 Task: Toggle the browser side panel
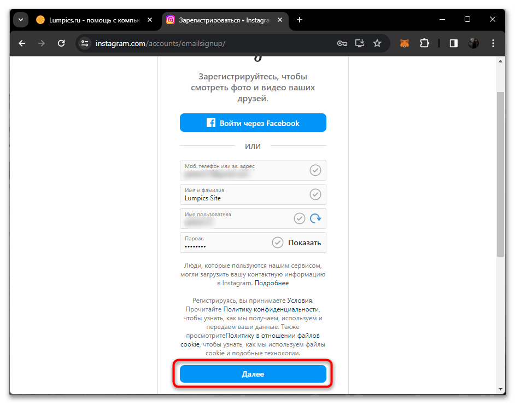coord(454,43)
